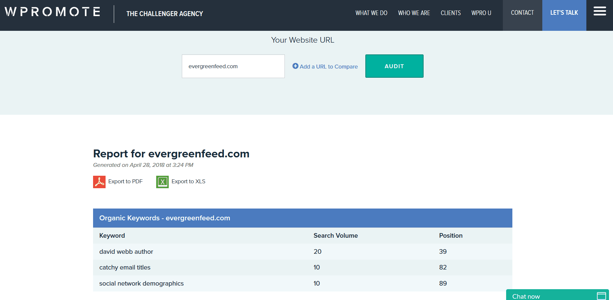Click the AUDIT button

394,66
